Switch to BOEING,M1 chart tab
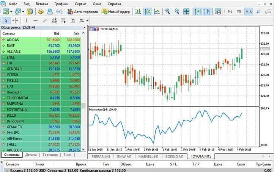Image resolution: width=274 pixels, height=172 pixels. [175, 156]
